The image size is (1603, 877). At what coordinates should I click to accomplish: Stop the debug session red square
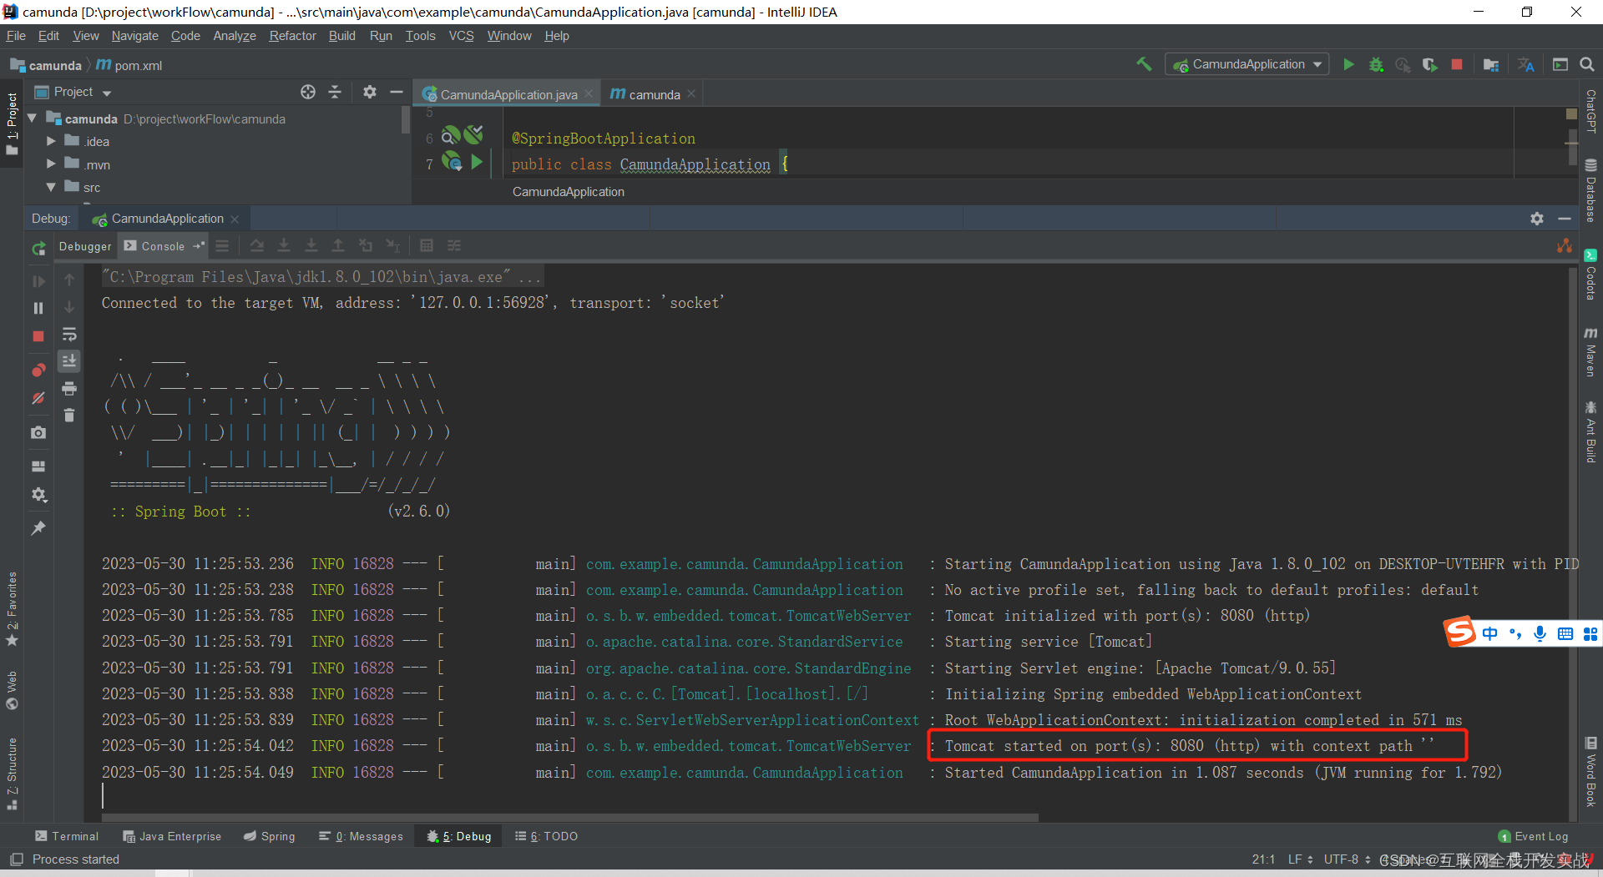[38, 335]
